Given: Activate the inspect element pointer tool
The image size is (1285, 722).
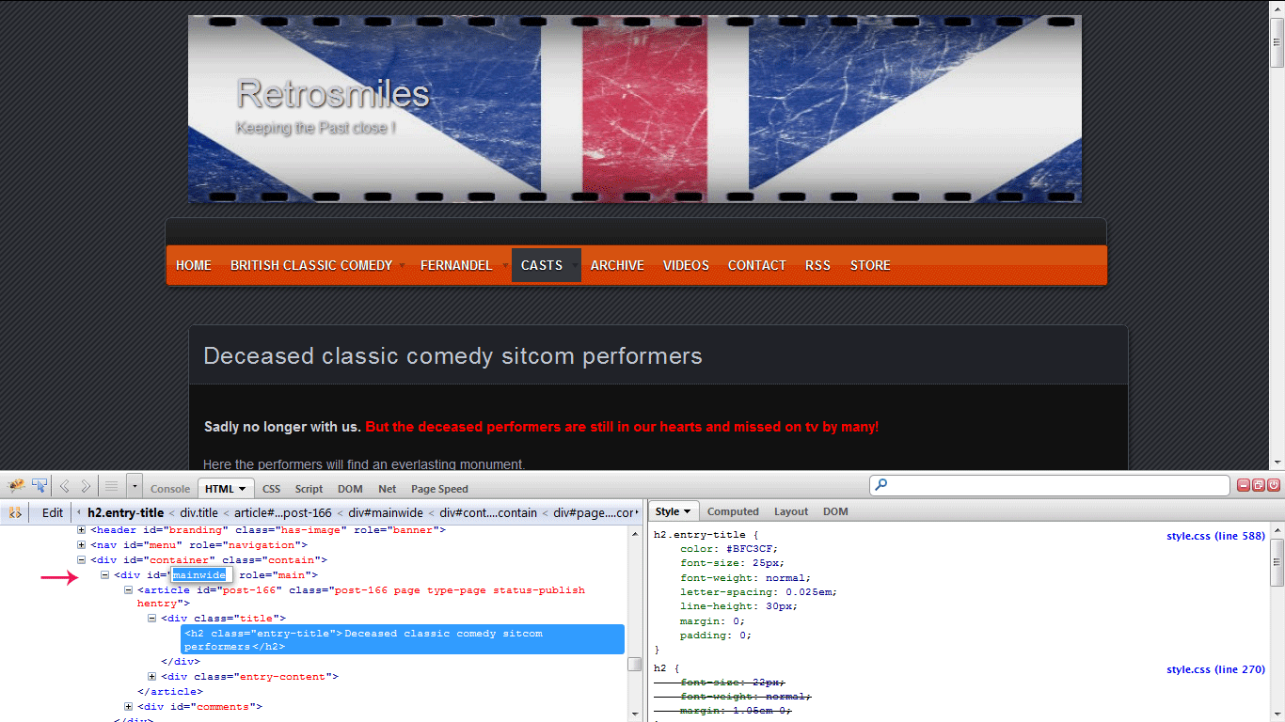Looking at the screenshot, I should click(x=39, y=486).
